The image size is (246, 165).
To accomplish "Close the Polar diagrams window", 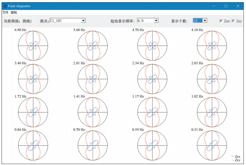I will [238, 6].
